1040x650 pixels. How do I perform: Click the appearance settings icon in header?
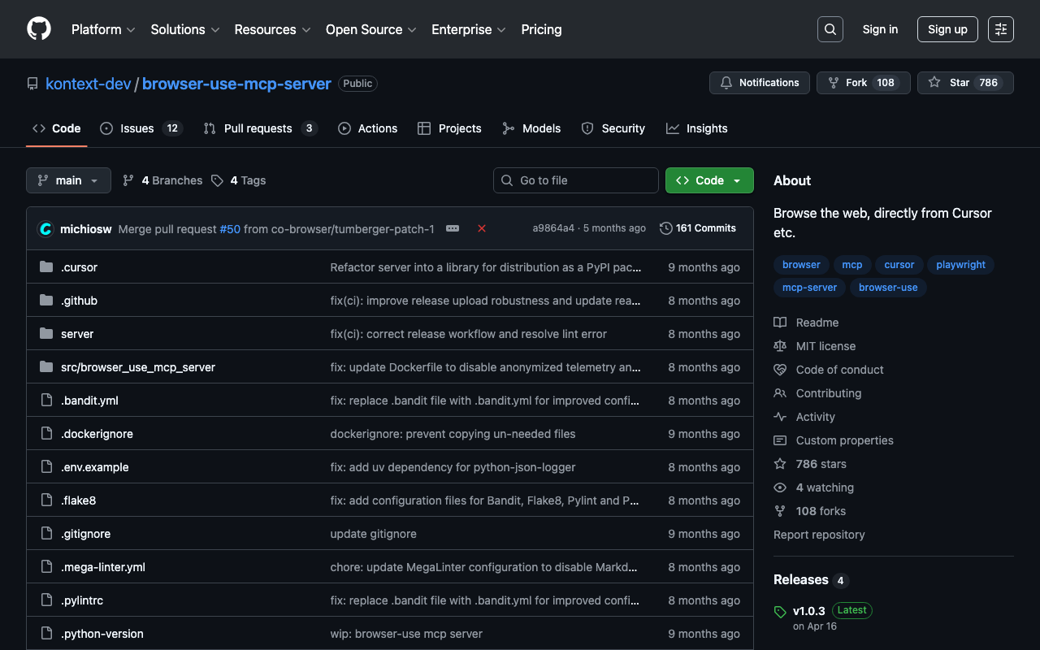(1000, 29)
